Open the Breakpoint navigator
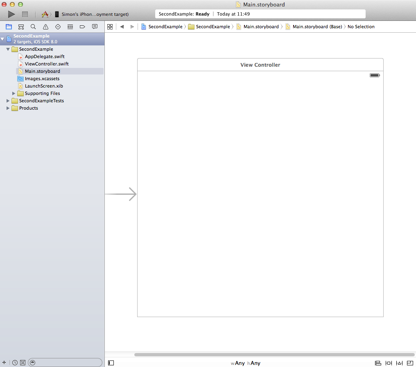 [x=82, y=27]
